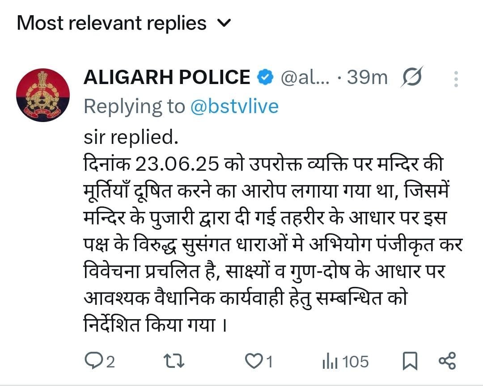Screen dimensions: 483x392
Task: Visit the @bstvlive mention link
Action: coord(234,106)
